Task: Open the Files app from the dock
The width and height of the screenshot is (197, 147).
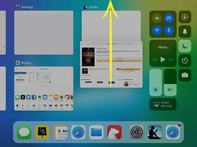Action: tap(96, 132)
